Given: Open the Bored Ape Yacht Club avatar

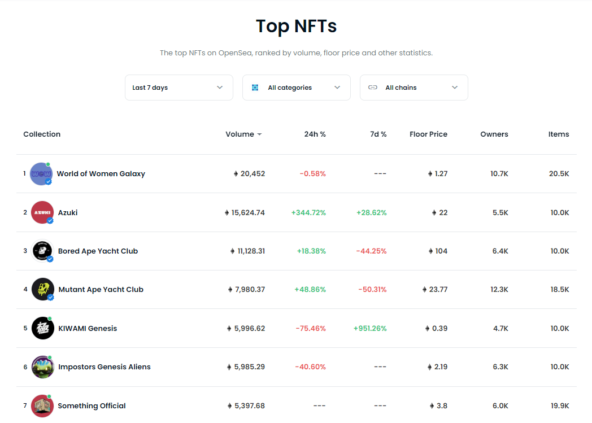Looking at the screenshot, I should (42, 251).
